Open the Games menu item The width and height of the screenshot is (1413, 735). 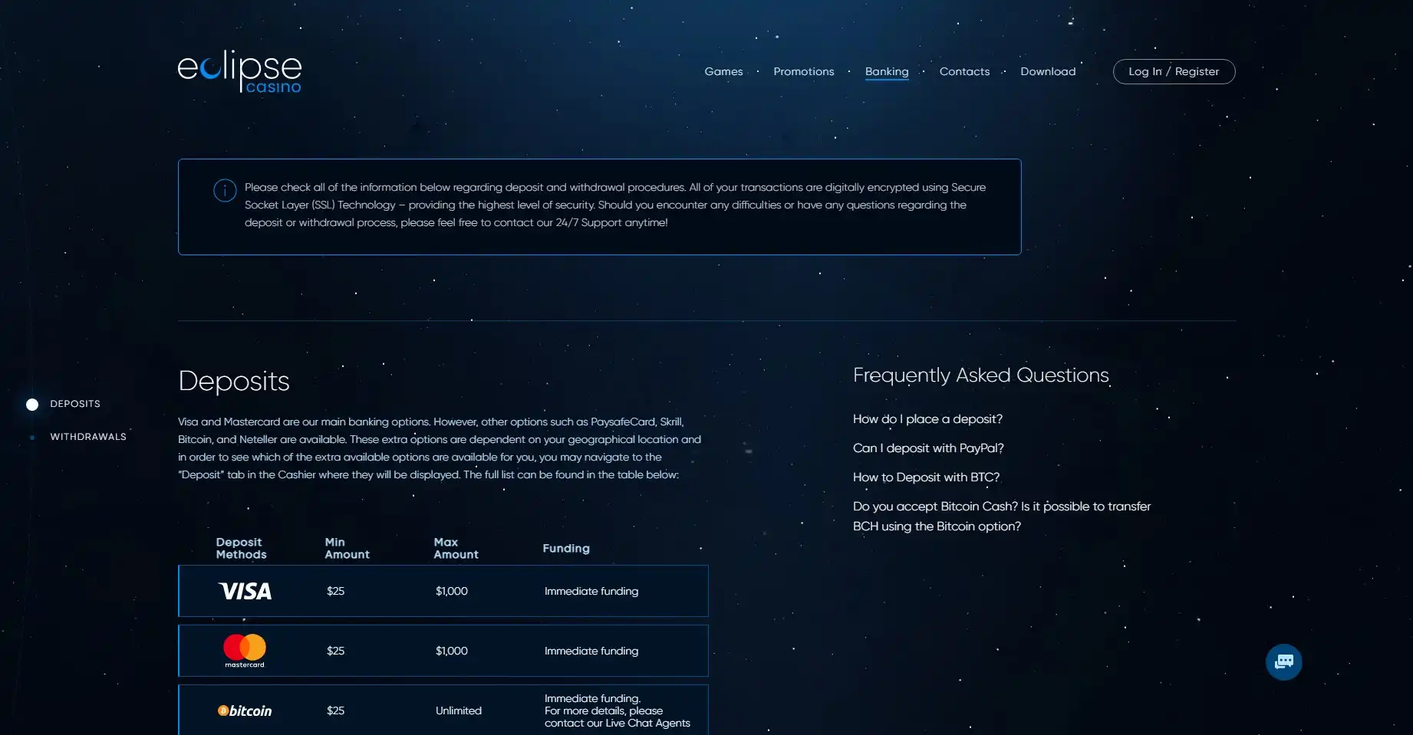point(723,71)
